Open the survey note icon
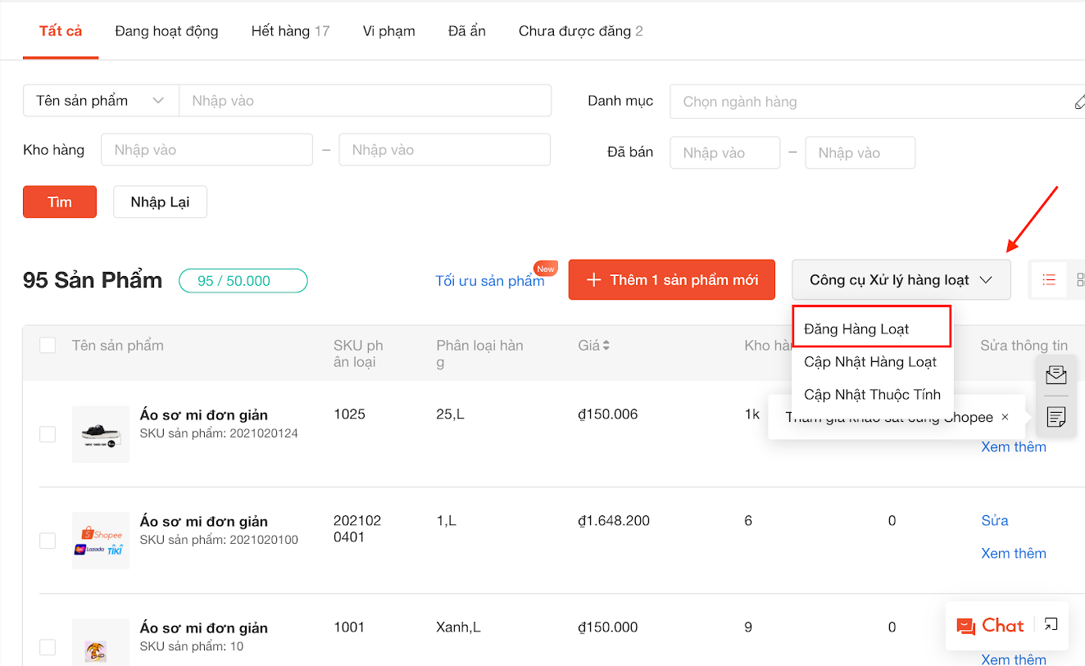 click(x=1056, y=417)
